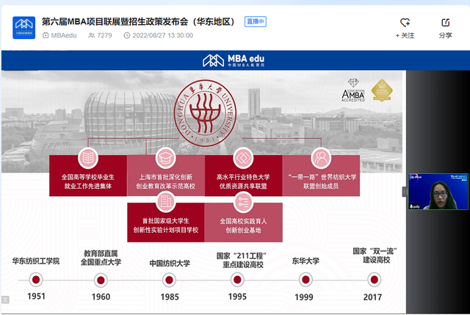
Task: Click the menu list icon at bottom-left
Action: coord(5,299)
